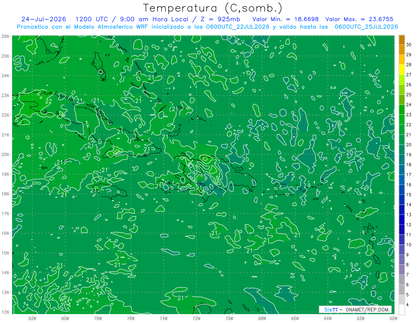This screenshot has width=418, height=323.
Task: Click the 22N latitude axis label
Action: pos(5,115)
